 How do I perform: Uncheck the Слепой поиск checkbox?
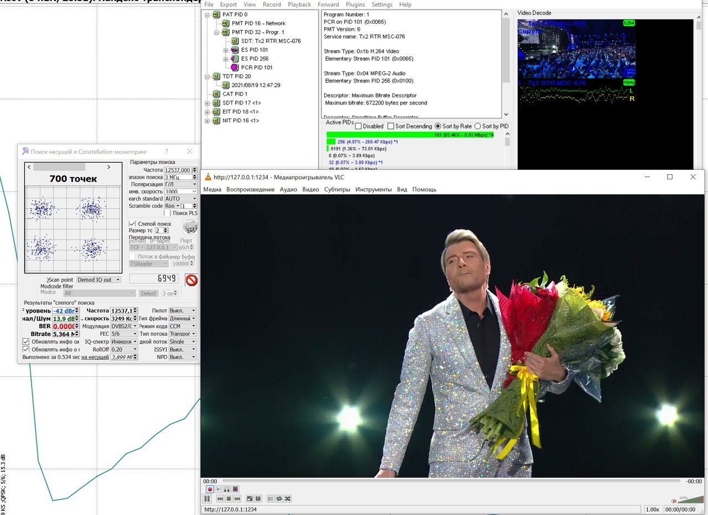(132, 223)
